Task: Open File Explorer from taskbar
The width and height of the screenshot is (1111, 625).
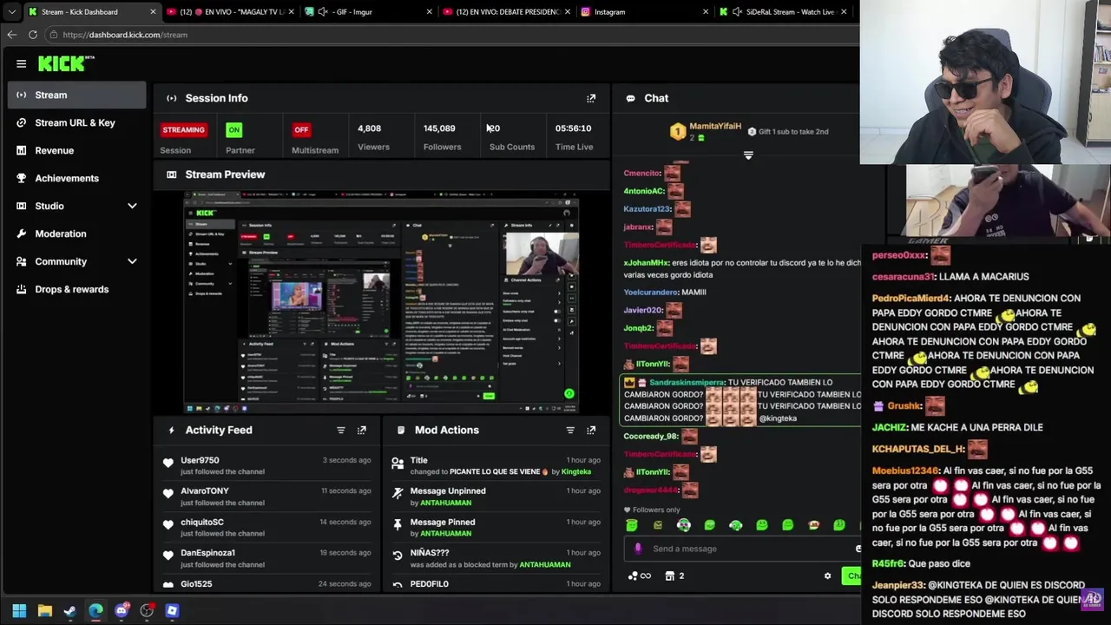Action: pyautogui.click(x=45, y=611)
